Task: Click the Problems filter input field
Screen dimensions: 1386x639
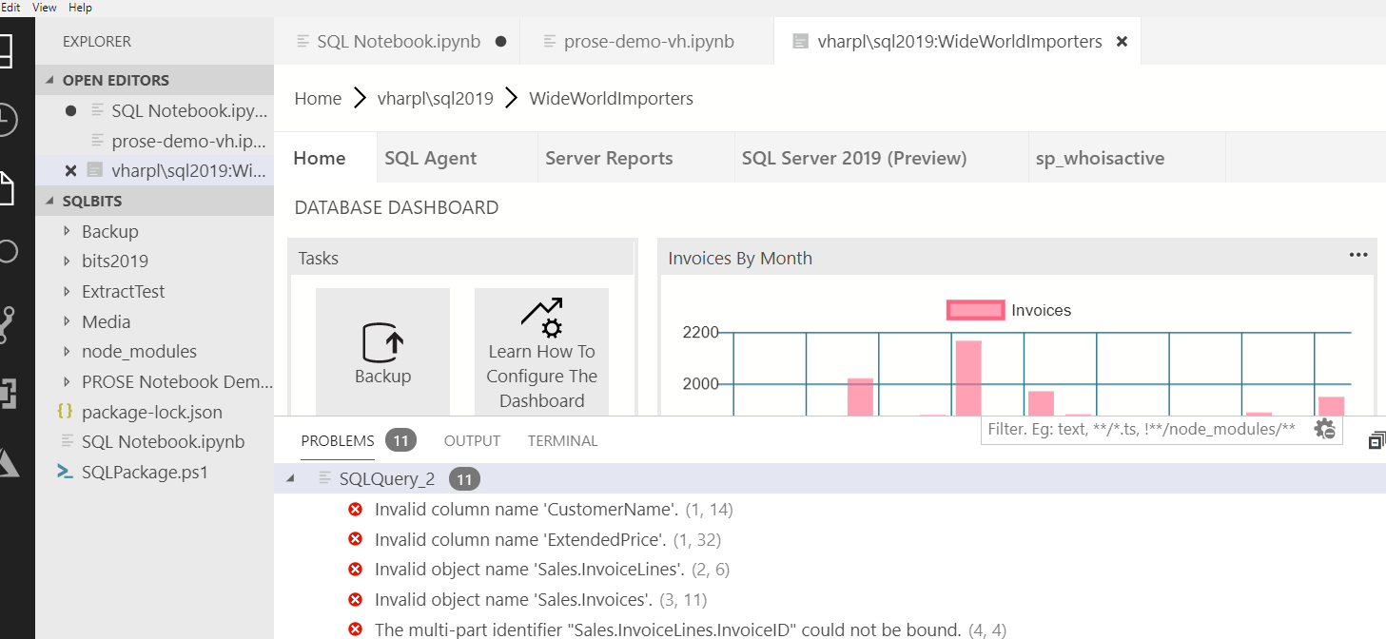Action: coord(1132,430)
